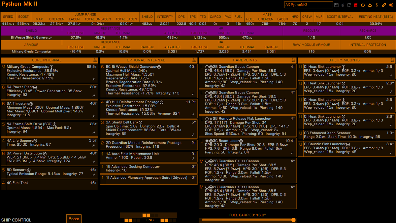Open the import build tray icon

point(370,5)
